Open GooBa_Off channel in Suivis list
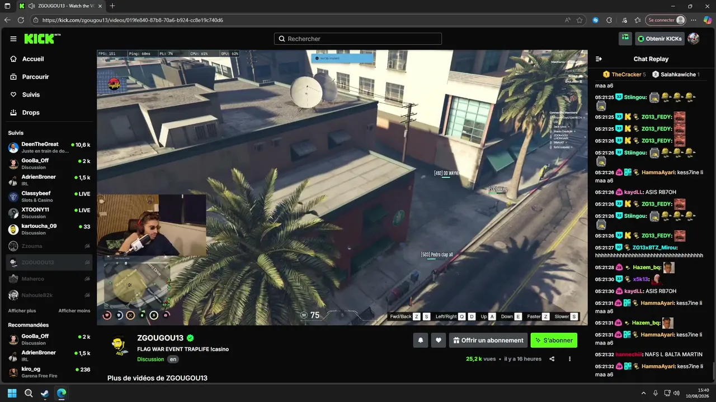Image resolution: width=716 pixels, height=402 pixels. [x=49, y=164]
